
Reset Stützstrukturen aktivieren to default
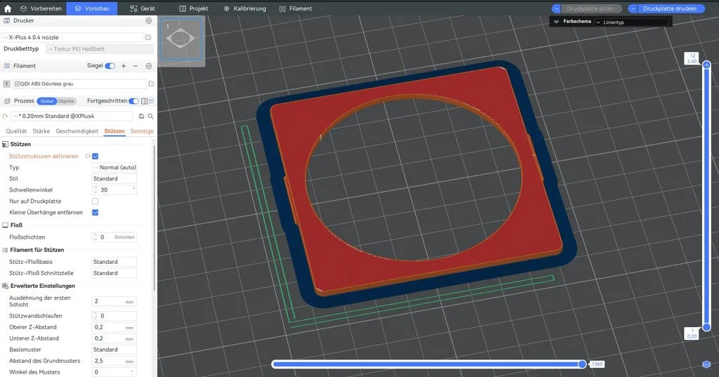pyautogui.click(x=88, y=157)
